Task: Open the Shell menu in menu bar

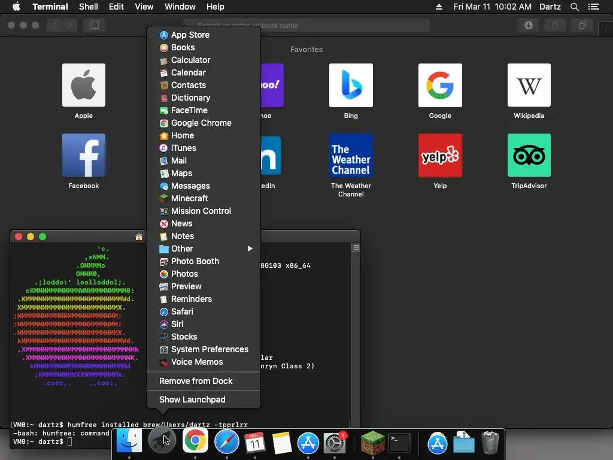Action: [89, 7]
